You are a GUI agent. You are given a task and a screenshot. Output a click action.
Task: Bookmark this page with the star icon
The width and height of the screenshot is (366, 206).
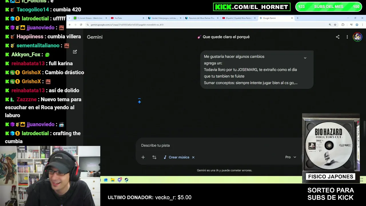(335, 25)
